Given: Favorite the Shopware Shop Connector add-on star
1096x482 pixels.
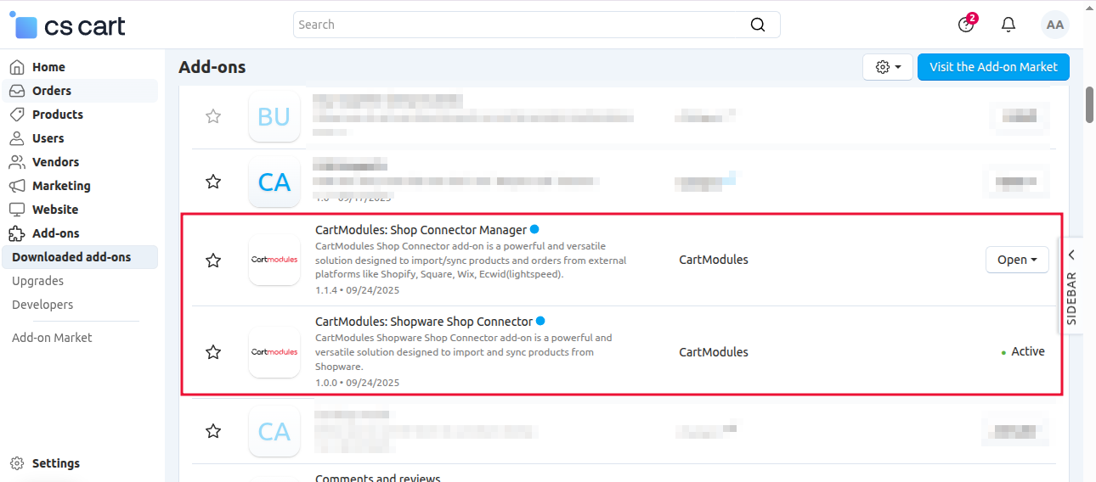Looking at the screenshot, I should [213, 351].
